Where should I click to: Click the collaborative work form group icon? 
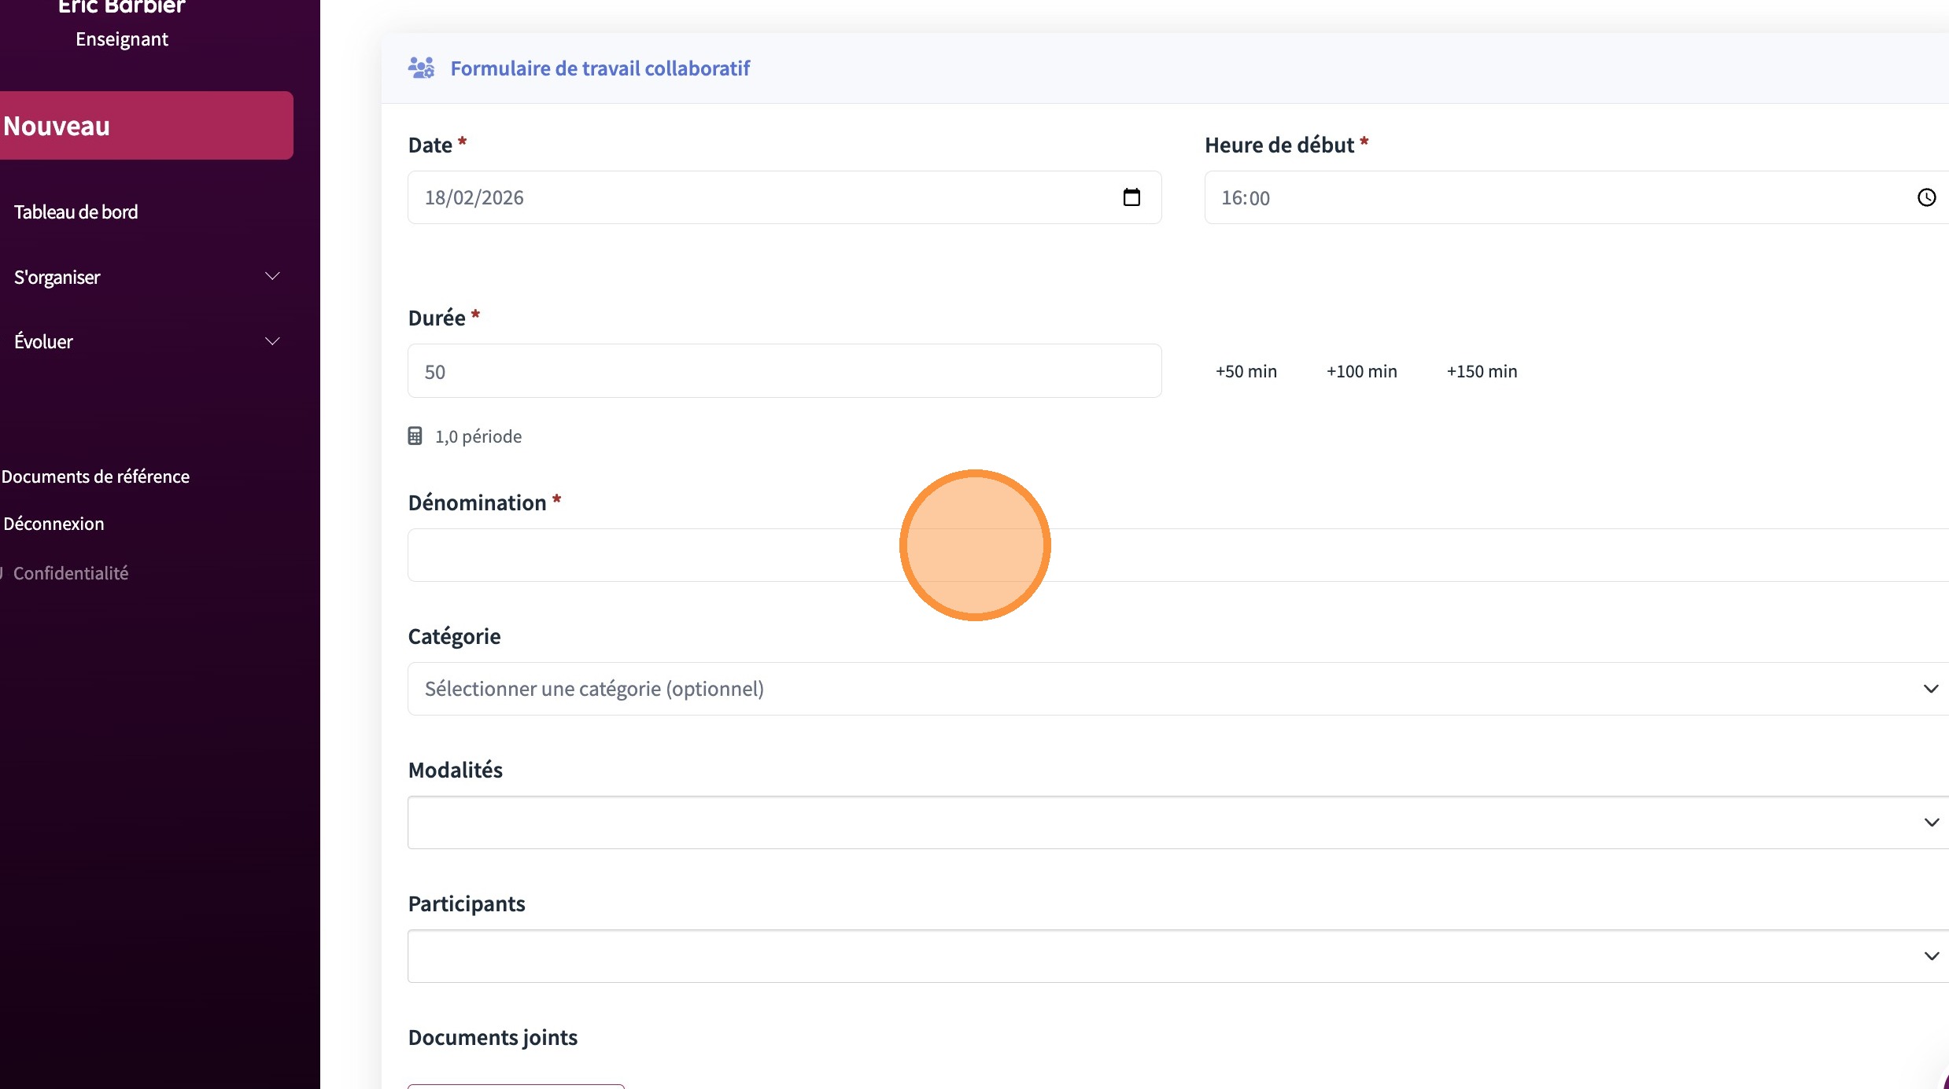pyautogui.click(x=421, y=68)
